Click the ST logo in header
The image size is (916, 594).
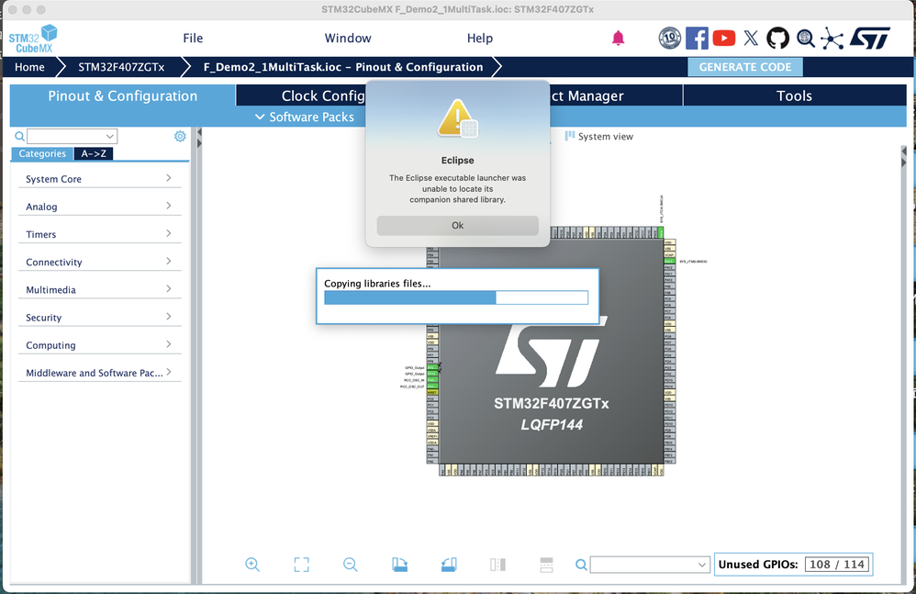(870, 39)
